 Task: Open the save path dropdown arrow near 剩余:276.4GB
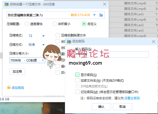click(94, 15)
